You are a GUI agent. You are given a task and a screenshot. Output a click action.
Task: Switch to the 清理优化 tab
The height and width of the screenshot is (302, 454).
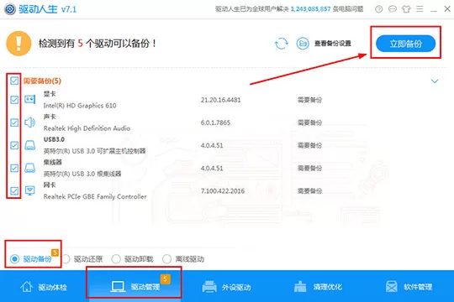(318, 287)
